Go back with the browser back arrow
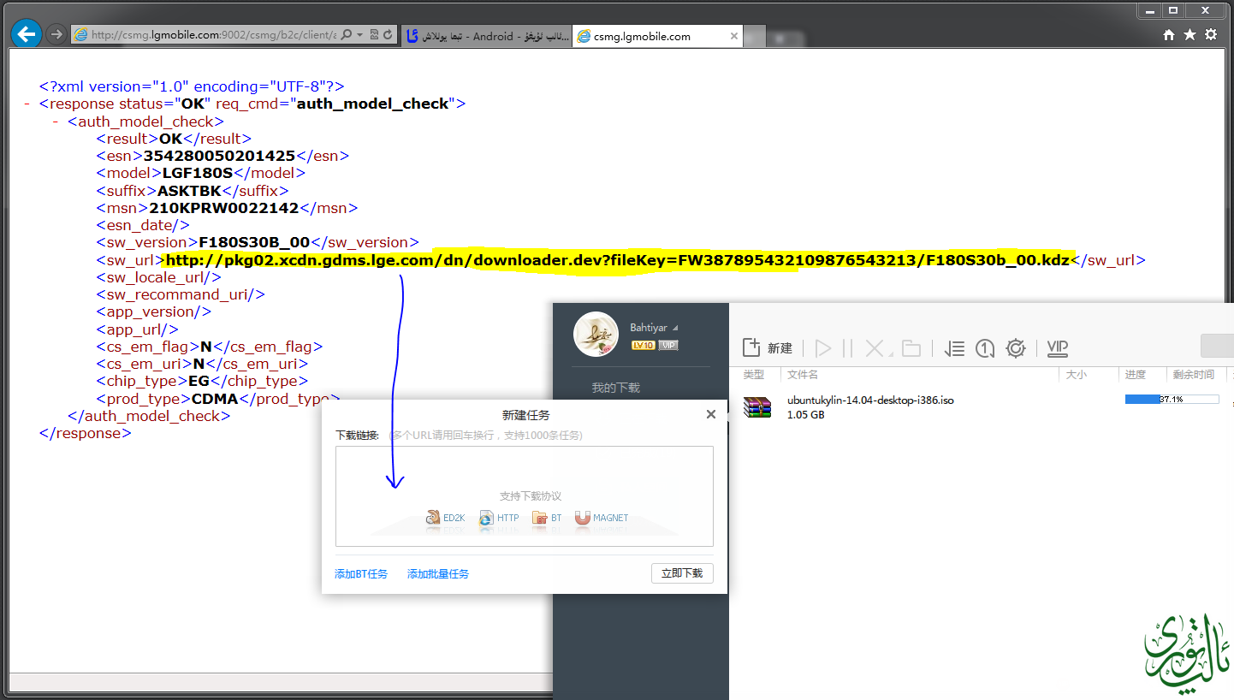1234x700 pixels. pos(27,34)
